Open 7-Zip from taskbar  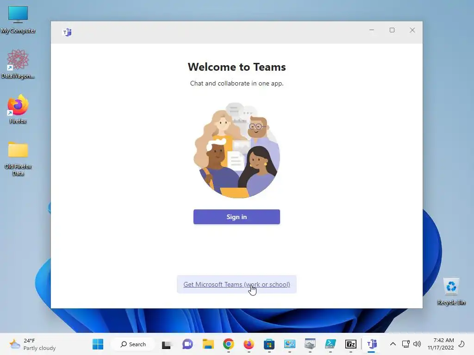tap(351, 344)
